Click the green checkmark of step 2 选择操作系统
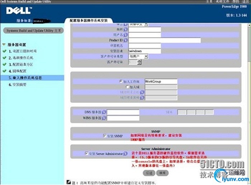Viewport: 251px width, 185px height. [4, 58]
